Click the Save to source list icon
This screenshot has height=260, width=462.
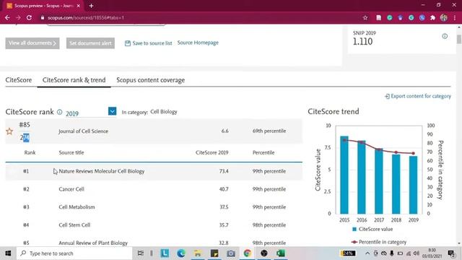[x=128, y=43]
